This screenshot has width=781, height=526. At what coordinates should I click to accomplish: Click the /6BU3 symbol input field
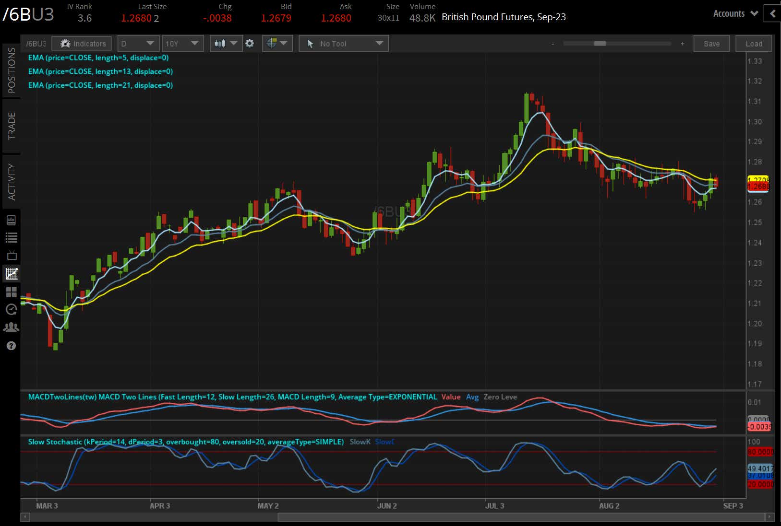[36, 44]
